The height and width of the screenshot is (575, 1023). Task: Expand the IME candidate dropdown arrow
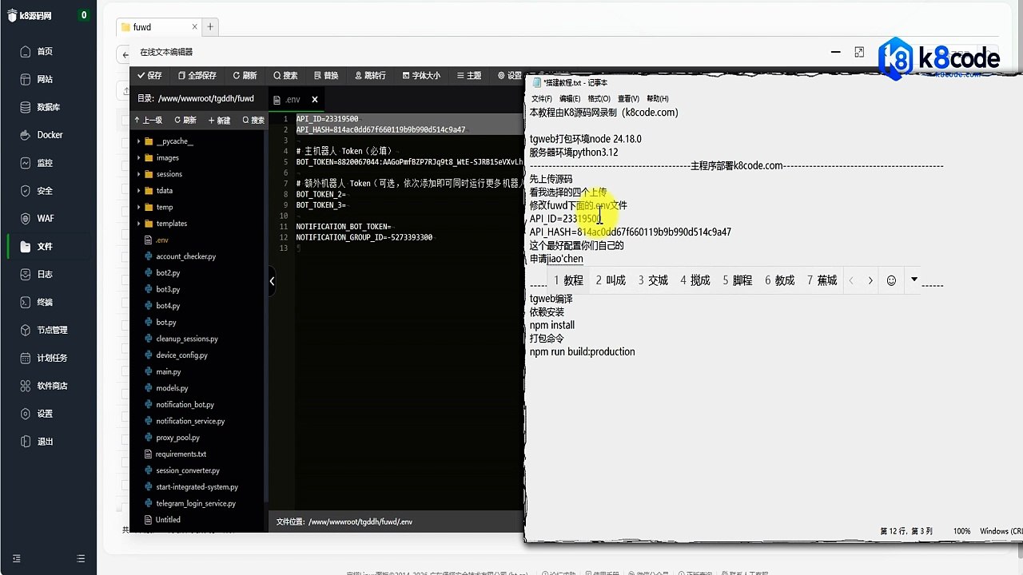tap(914, 280)
